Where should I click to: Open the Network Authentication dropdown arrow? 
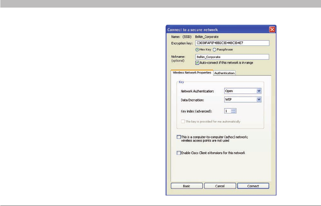tap(259, 91)
